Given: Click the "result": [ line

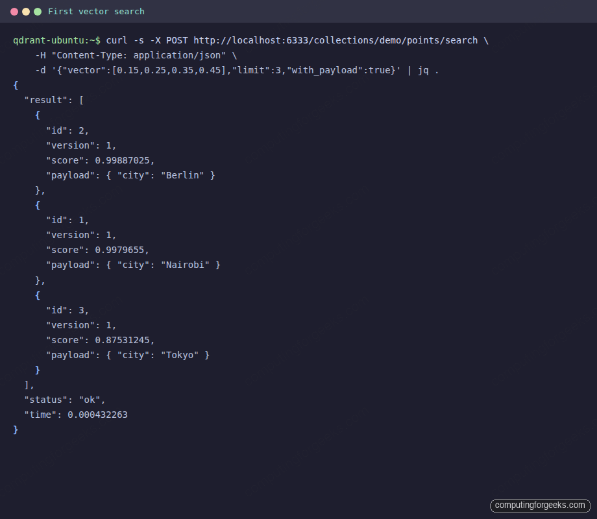Looking at the screenshot, I should (x=54, y=100).
